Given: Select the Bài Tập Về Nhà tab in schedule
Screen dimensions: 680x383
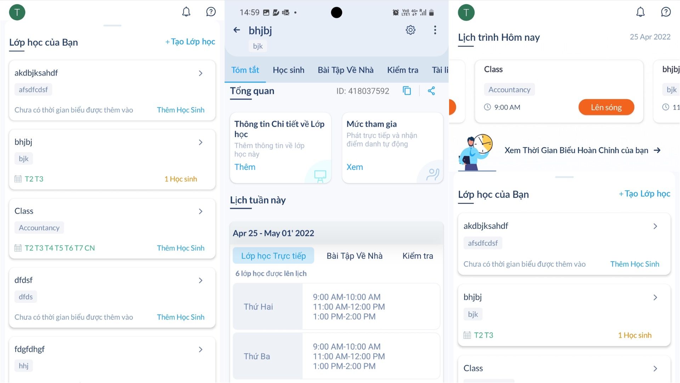Looking at the screenshot, I should coord(354,255).
